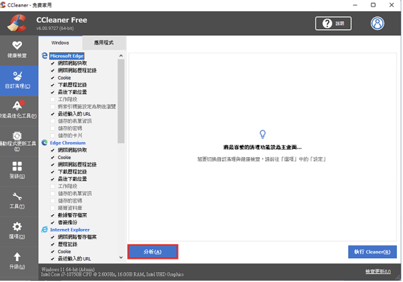Screen dimensions: 403x282
Task: Enable 工作階段 checkbox under Microsoft Edge
Action: tap(52, 99)
